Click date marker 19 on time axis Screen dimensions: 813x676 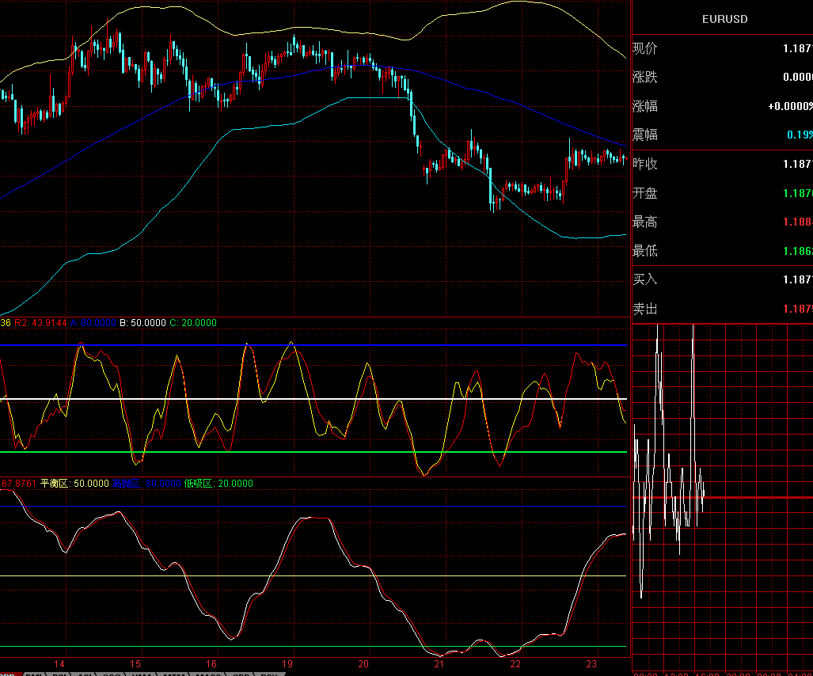[x=287, y=664]
